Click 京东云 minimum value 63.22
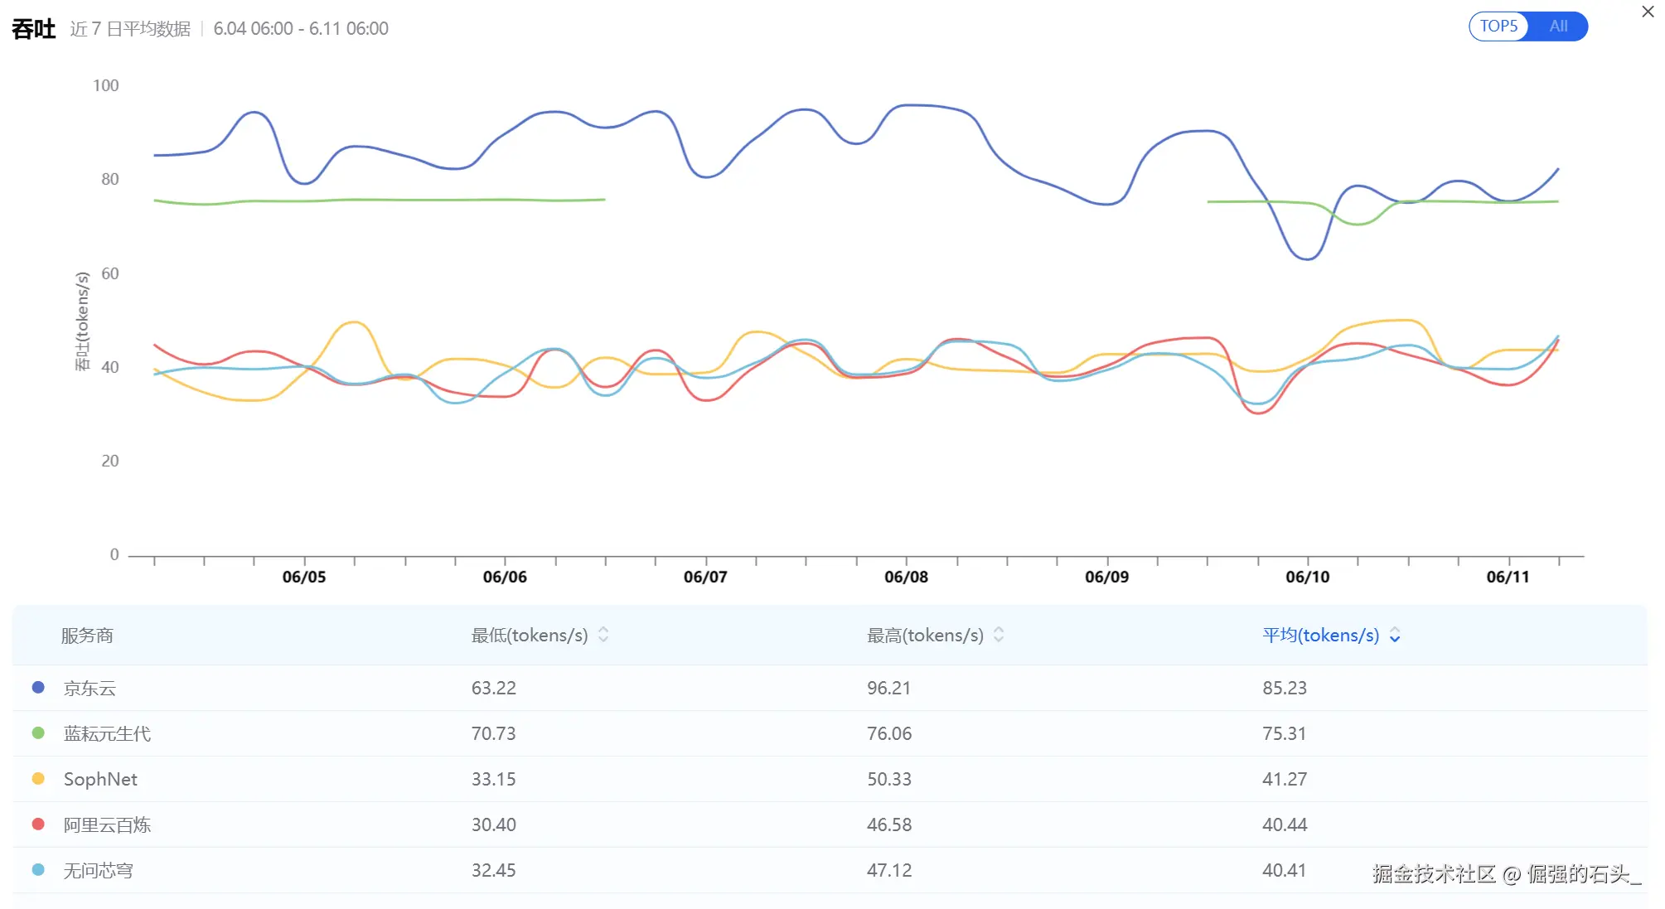The image size is (1665, 909). [x=494, y=688]
